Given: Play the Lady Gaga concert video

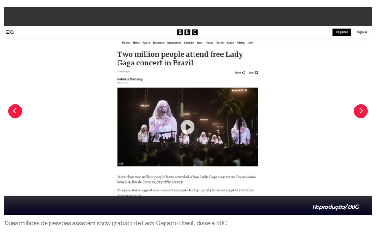Looking at the screenshot, I should pyautogui.click(x=187, y=127).
